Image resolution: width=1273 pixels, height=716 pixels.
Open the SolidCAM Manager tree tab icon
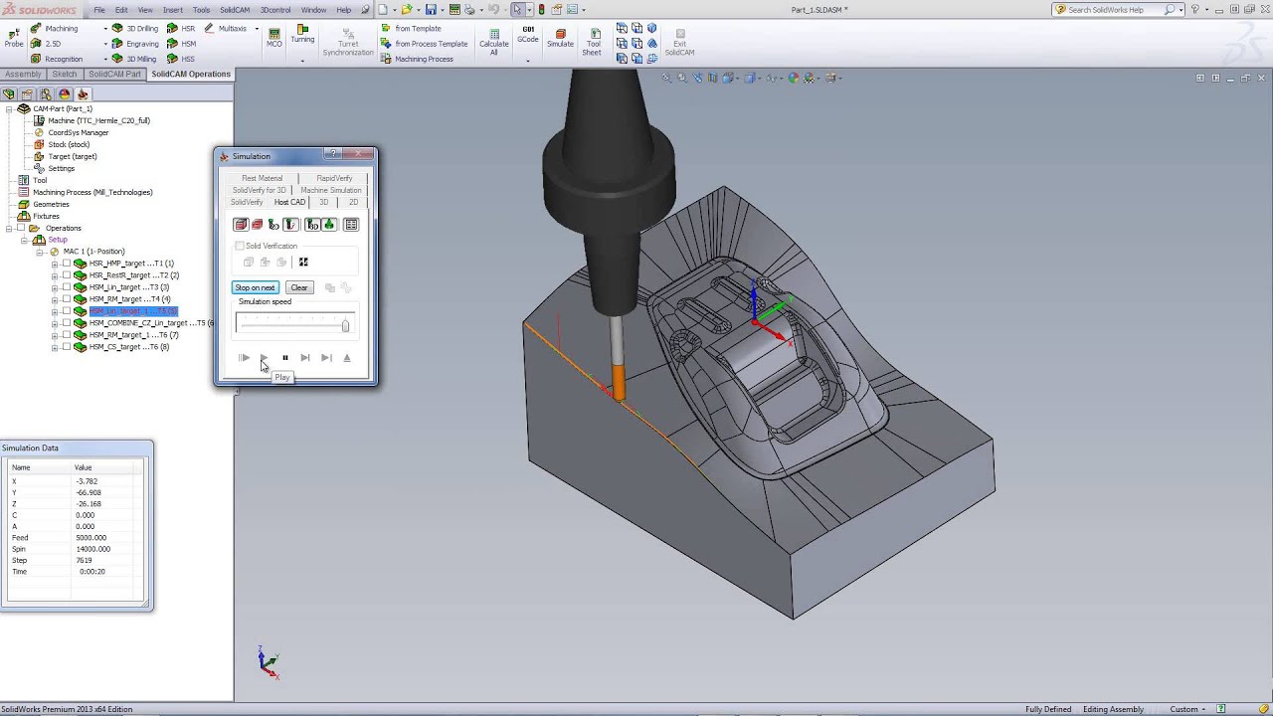83,94
